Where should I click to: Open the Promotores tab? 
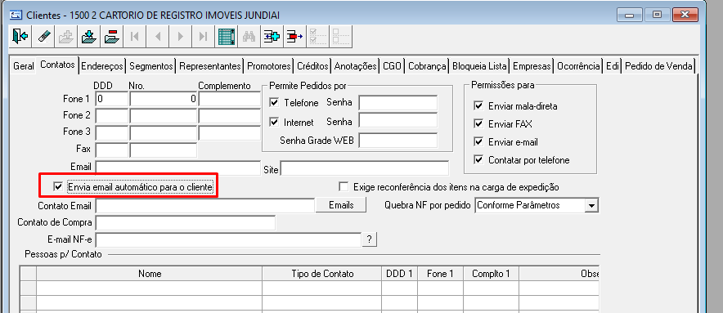pos(269,66)
